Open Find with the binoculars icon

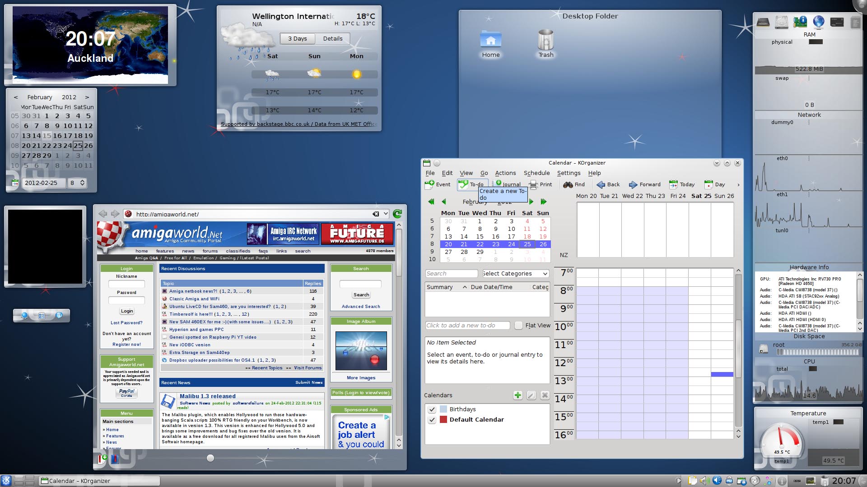coord(568,184)
